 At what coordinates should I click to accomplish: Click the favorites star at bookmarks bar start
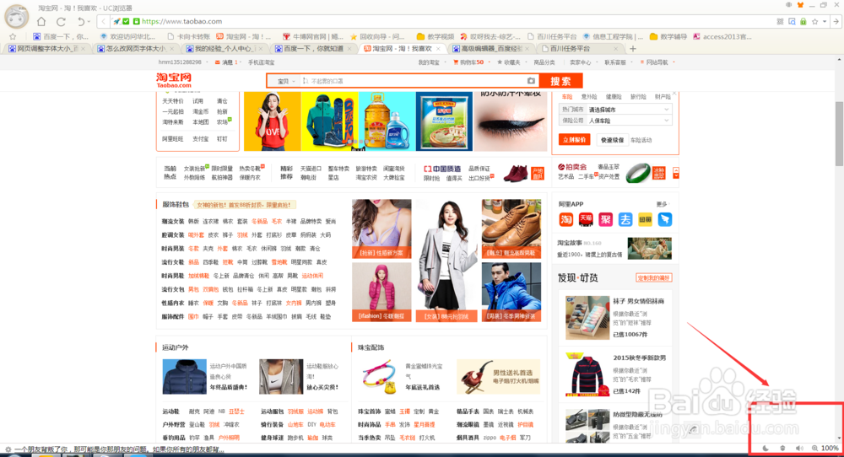tap(13, 36)
